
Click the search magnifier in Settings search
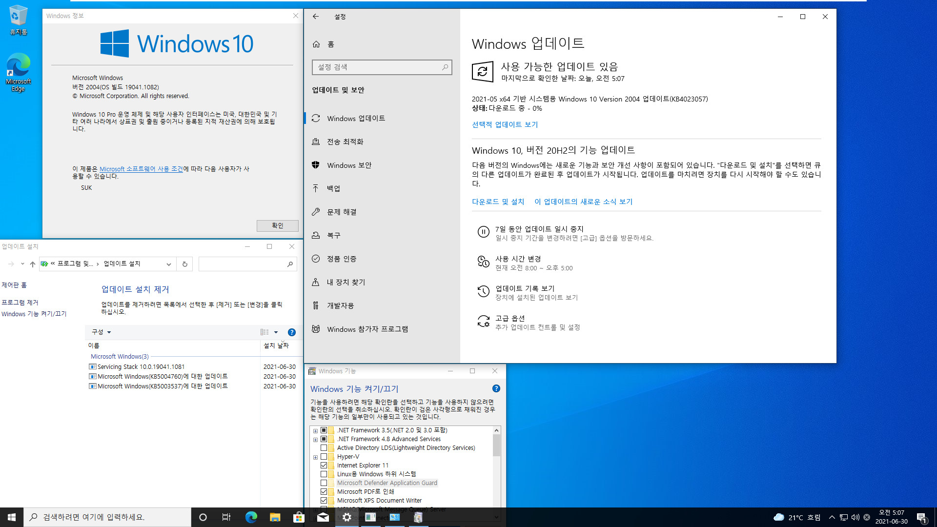445,67
